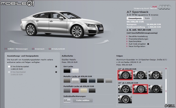Select third 20" dark wheel thumbnail
The width and height of the screenshot is (176, 108).
coord(155,89)
